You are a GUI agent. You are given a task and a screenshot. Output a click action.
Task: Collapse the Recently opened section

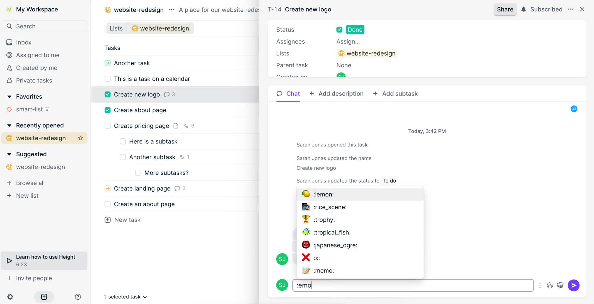pyautogui.click(x=9, y=125)
